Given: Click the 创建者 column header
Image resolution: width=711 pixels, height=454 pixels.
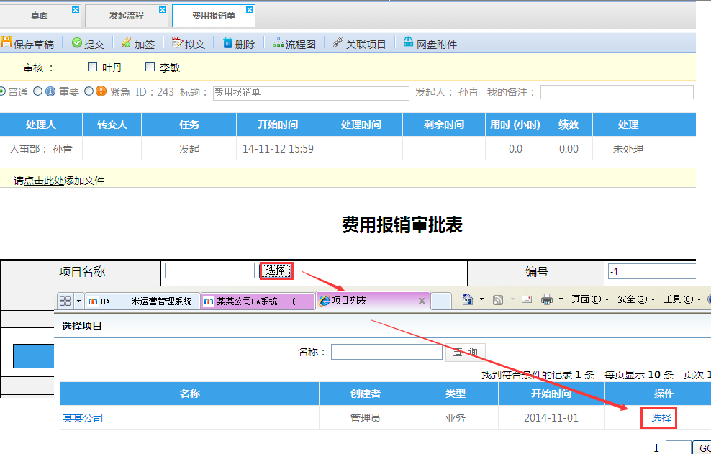Looking at the screenshot, I should (366, 394).
